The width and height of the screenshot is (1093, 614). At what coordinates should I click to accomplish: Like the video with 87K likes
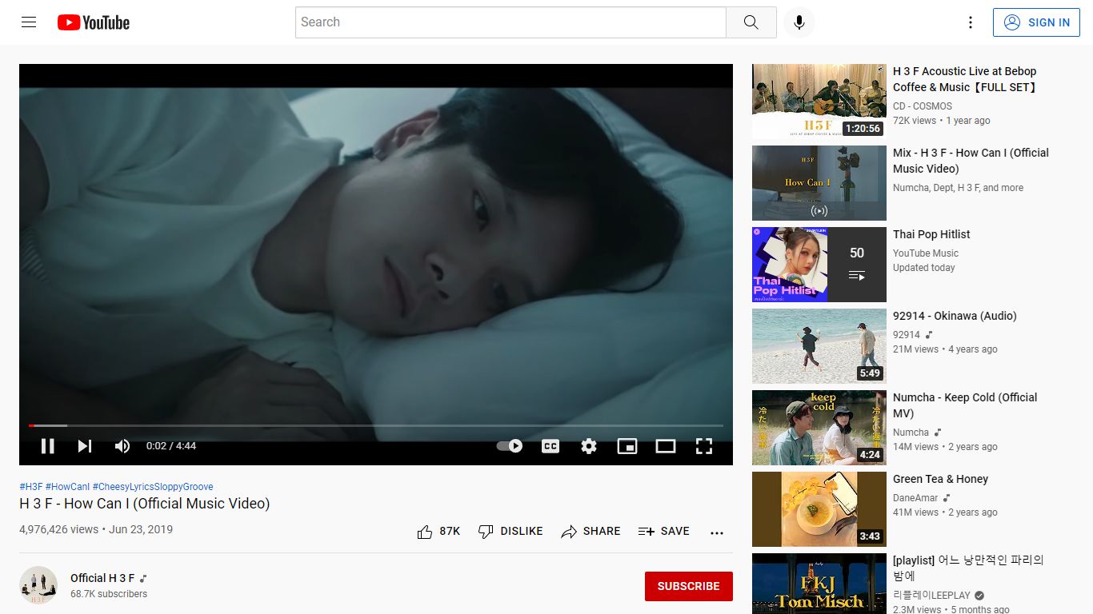coord(438,532)
